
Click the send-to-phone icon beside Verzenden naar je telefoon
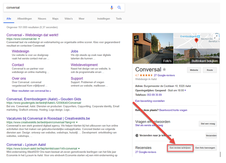[137, 135]
